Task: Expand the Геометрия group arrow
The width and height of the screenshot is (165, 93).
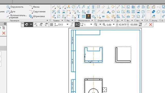Action: (x=47, y=20)
